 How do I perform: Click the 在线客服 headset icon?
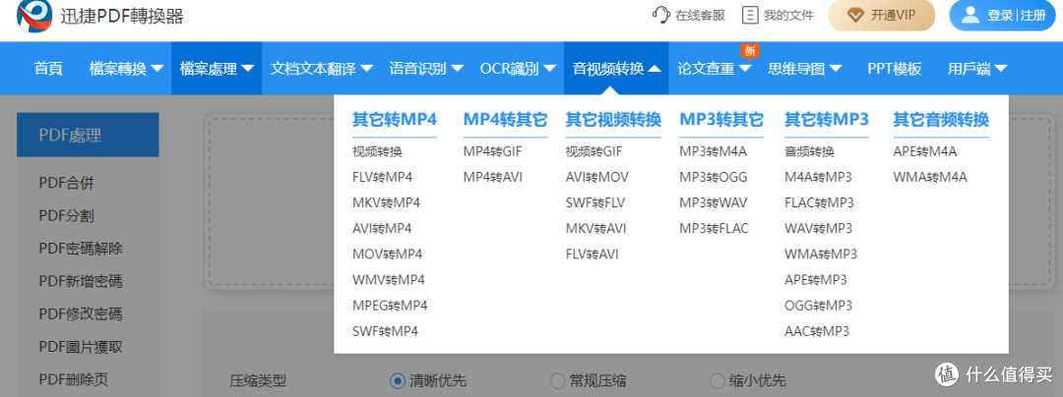point(661,15)
